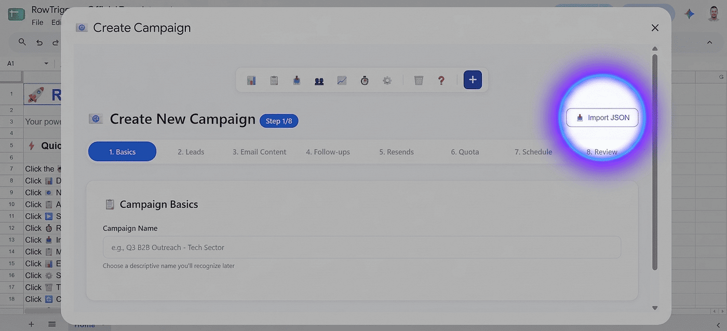Click the Create New Campaign heading
The image size is (727, 331).
click(x=183, y=119)
